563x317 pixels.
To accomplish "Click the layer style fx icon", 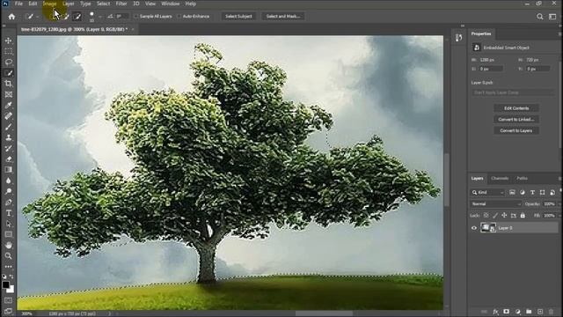I will point(495,312).
